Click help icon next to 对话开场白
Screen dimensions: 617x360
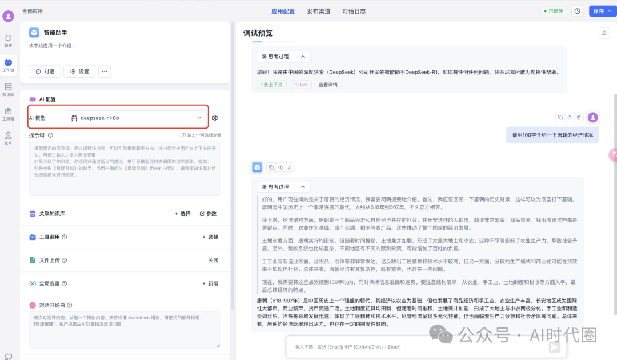(70, 305)
